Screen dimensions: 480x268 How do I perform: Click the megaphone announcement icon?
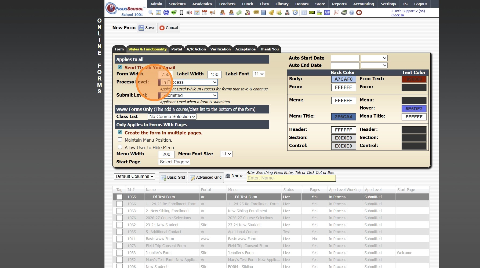pyautogui.click(x=213, y=12)
